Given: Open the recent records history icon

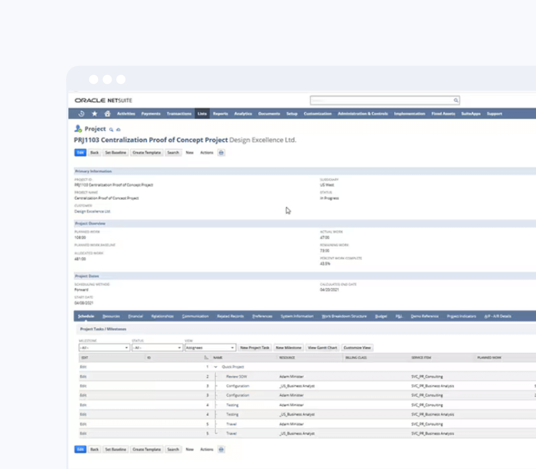Looking at the screenshot, I should [81, 114].
